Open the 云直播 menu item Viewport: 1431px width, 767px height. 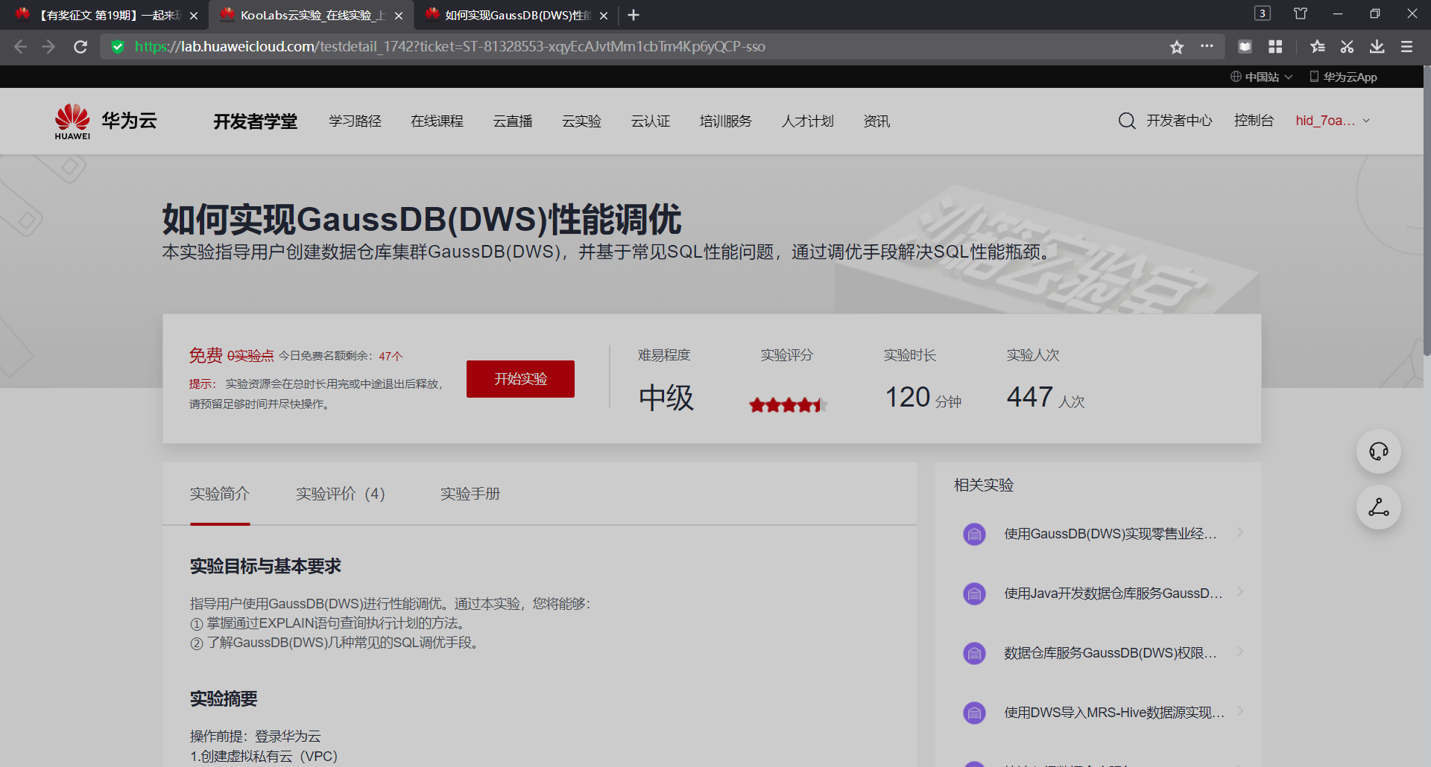pos(513,121)
